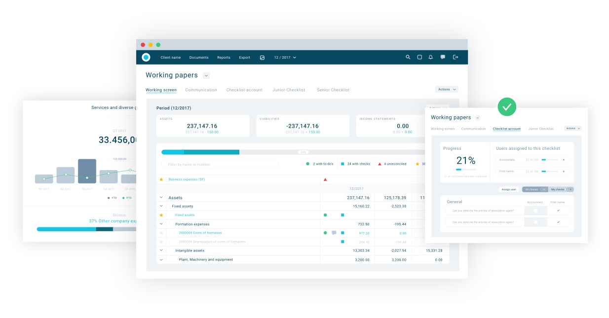Click the circular app logo in the navbar
This screenshot has height=318, width=609.
pos(146,57)
